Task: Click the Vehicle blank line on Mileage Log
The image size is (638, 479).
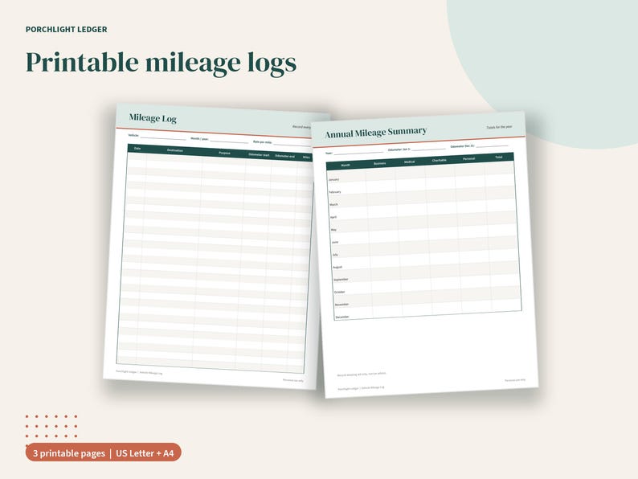Action: coord(163,137)
